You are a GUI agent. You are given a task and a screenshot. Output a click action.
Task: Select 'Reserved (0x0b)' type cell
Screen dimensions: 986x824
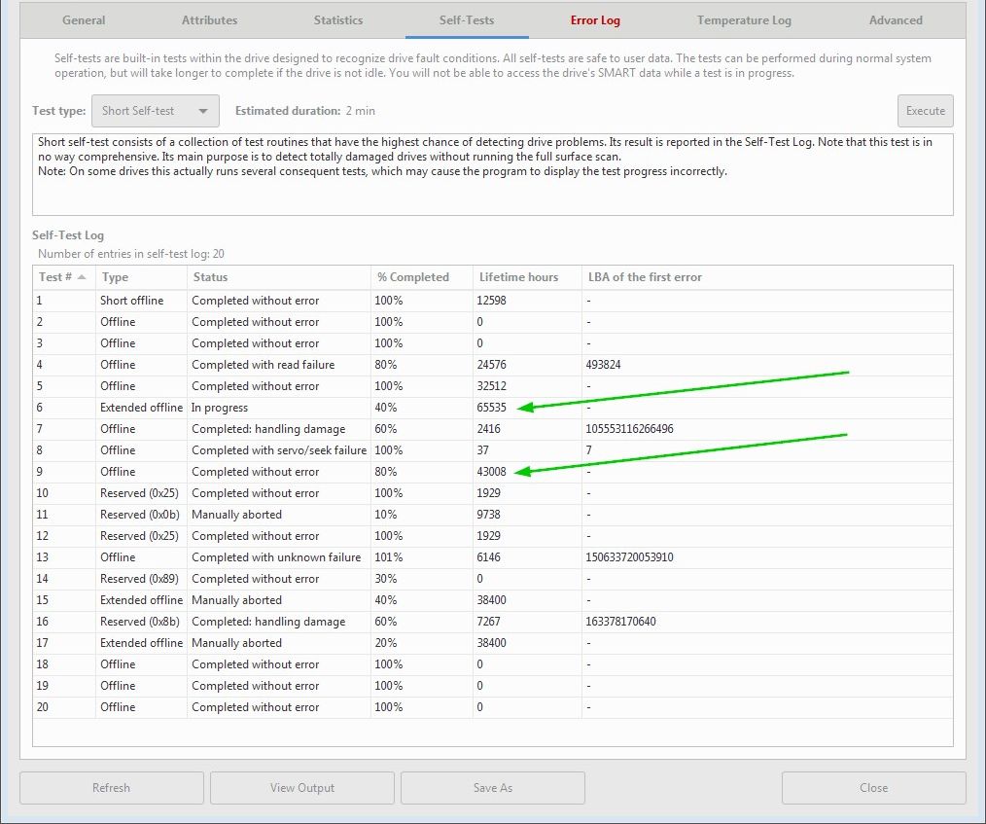pos(140,515)
